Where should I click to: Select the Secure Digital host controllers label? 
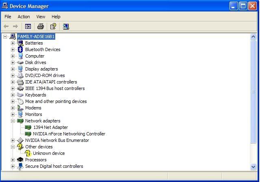pyautogui.click(x=54, y=166)
